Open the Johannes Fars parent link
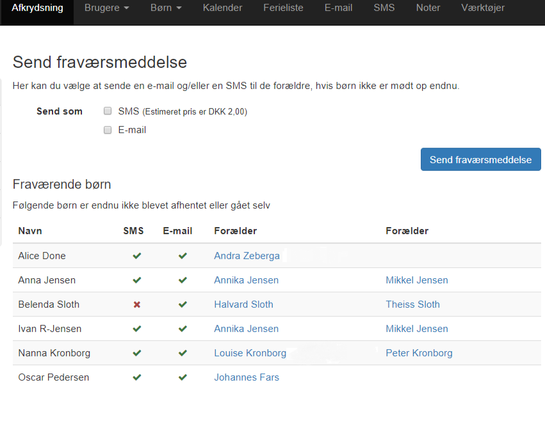 pos(247,377)
